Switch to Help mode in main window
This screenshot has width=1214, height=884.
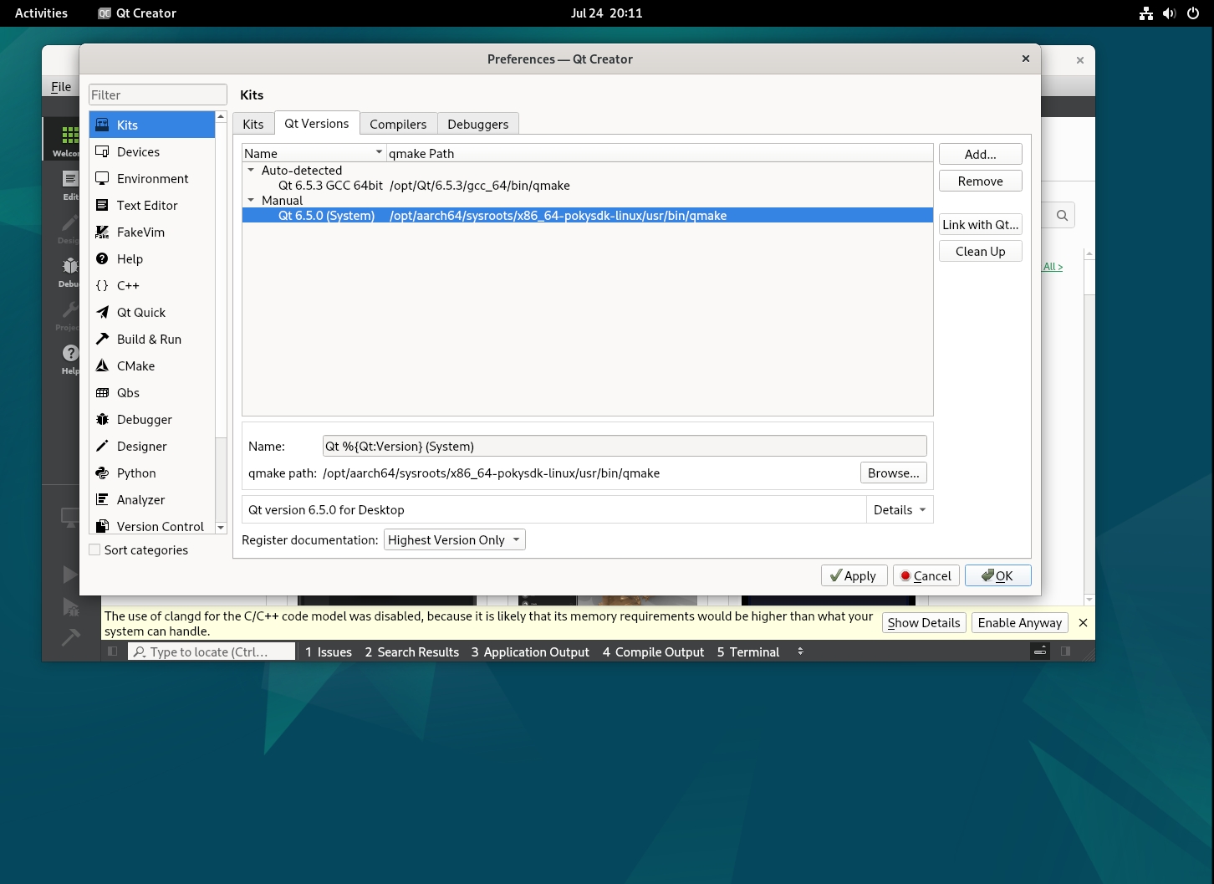[x=69, y=359]
